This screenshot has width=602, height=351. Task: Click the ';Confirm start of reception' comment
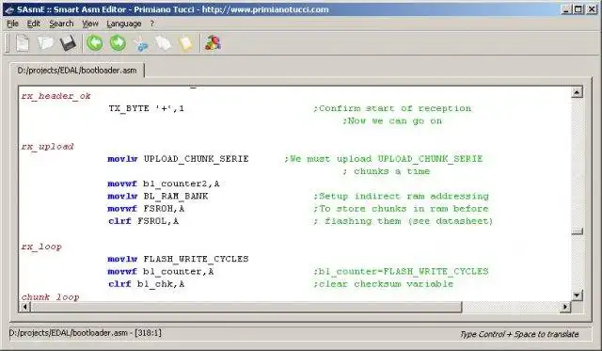coord(392,108)
